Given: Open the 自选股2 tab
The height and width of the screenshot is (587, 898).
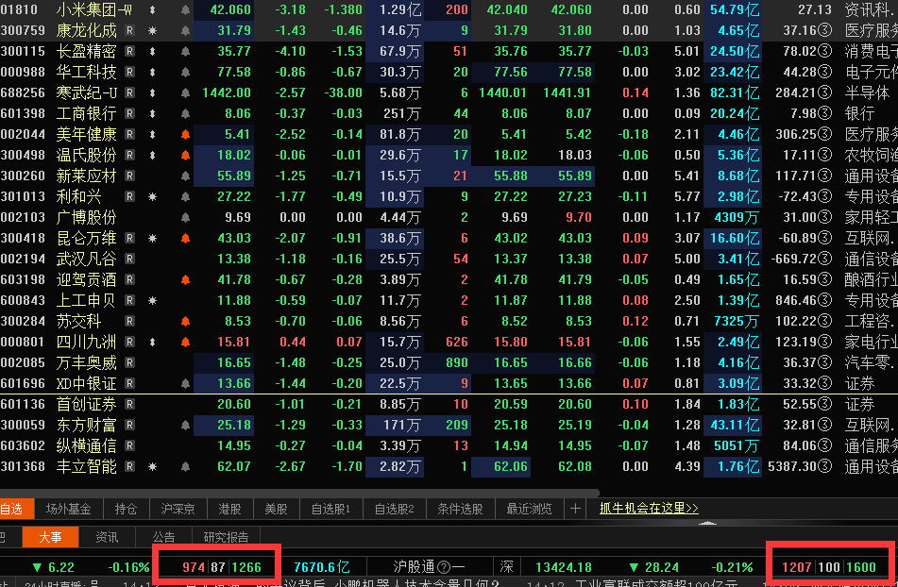Looking at the screenshot, I should click(394, 509).
